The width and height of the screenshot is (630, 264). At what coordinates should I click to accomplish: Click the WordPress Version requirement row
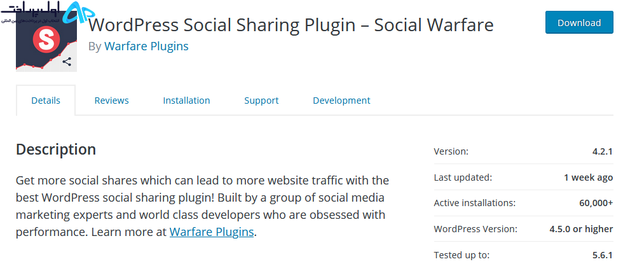click(524, 229)
